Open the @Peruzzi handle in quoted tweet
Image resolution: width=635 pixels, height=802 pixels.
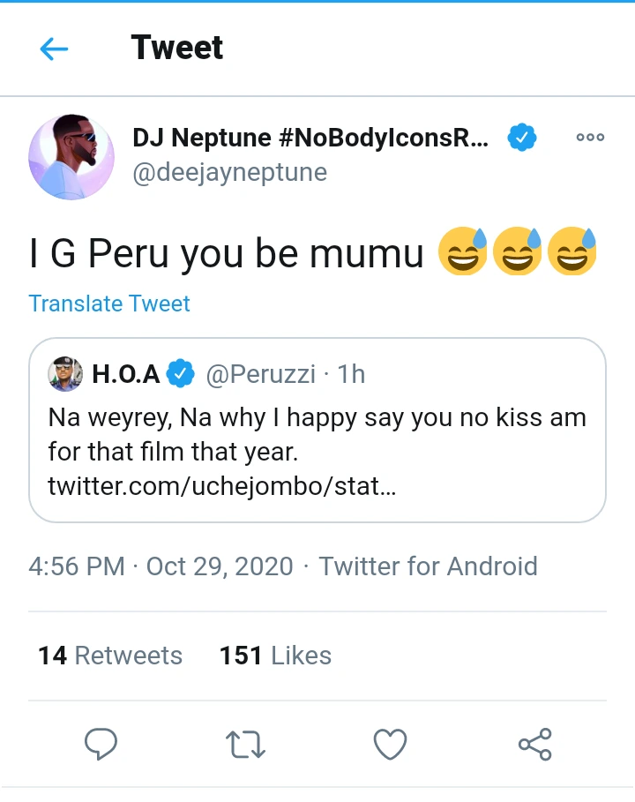click(x=260, y=374)
